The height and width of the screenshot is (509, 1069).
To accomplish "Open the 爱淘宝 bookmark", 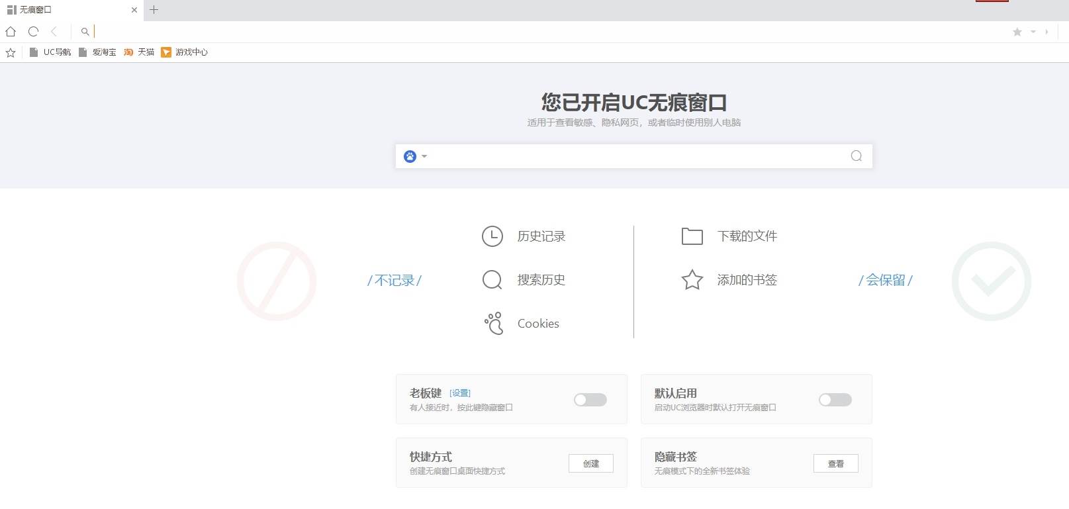I will pyautogui.click(x=97, y=52).
